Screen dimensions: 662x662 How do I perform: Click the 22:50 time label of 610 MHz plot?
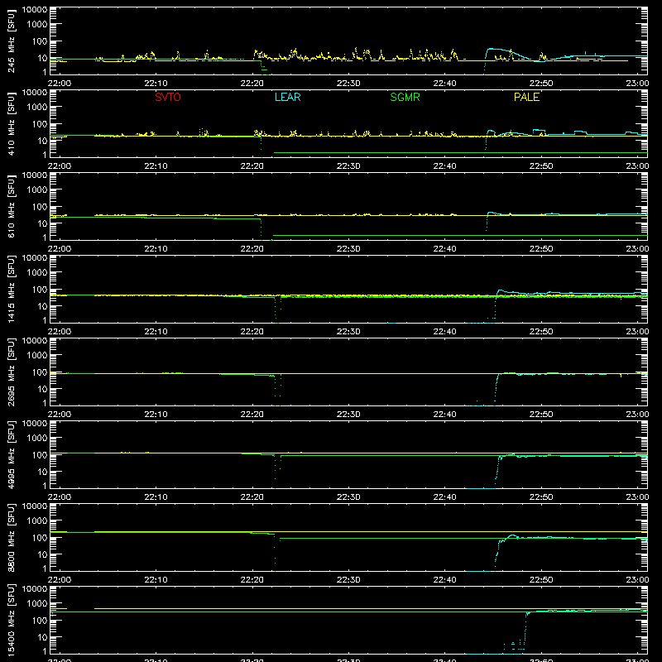click(541, 249)
